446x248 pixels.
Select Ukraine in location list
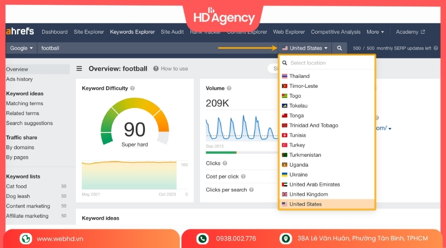point(327,175)
